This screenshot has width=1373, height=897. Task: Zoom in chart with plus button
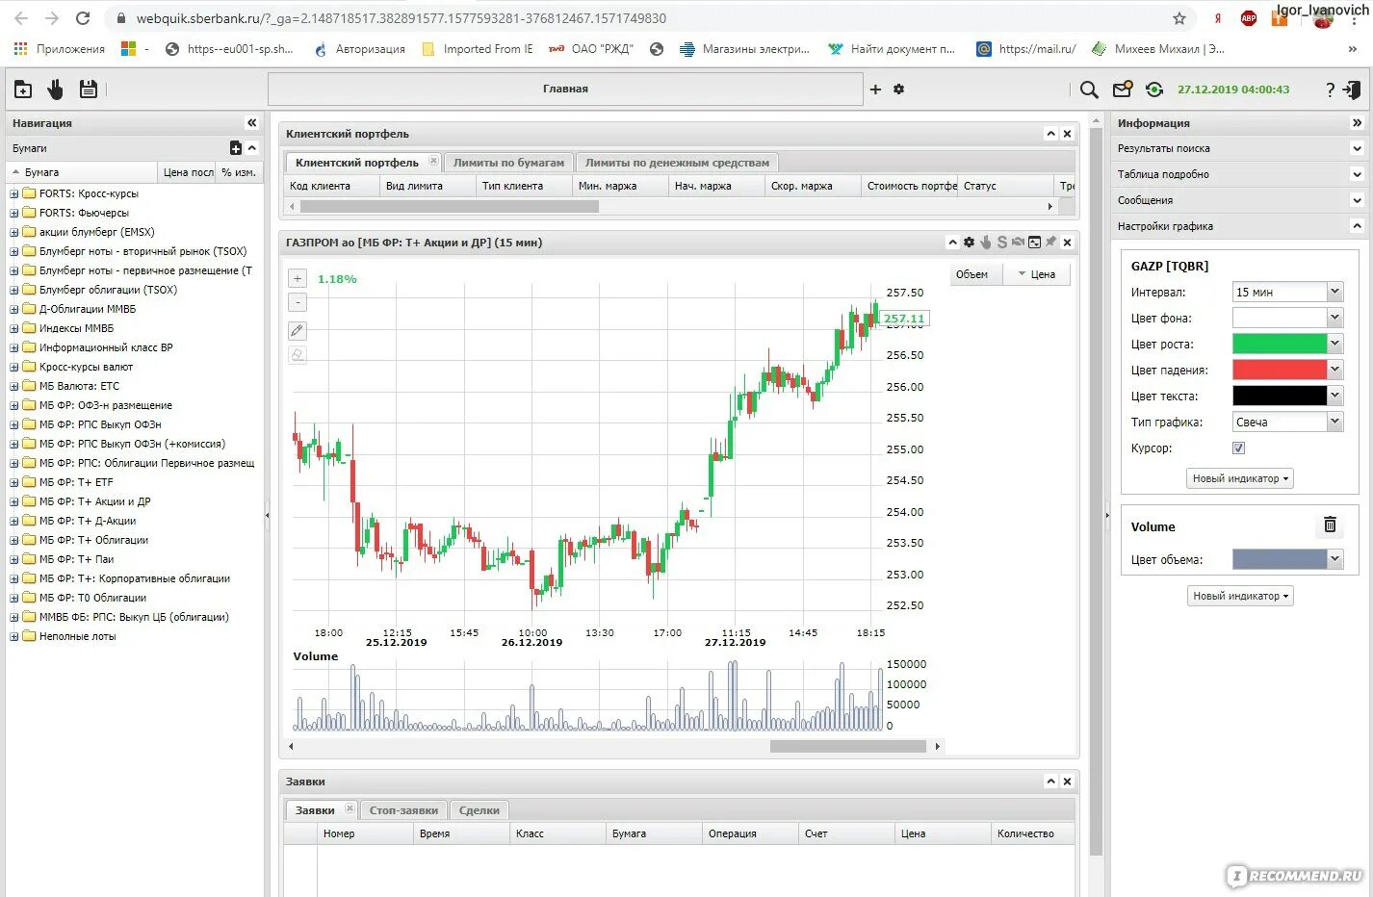(298, 278)
